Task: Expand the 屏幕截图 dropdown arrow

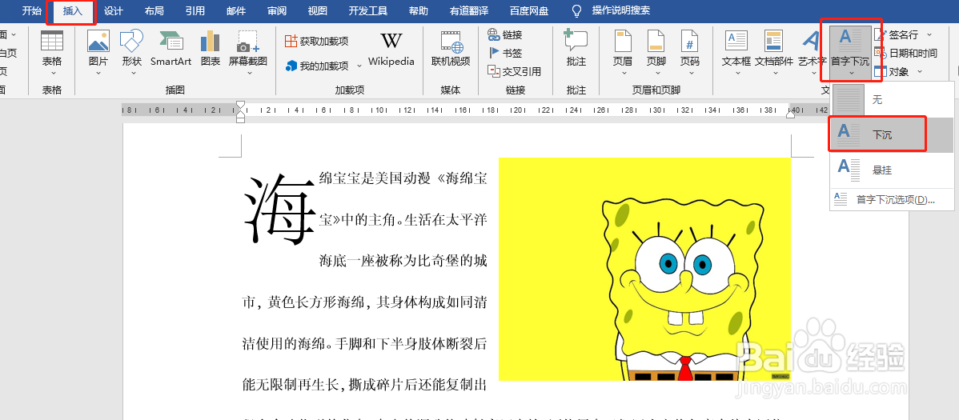Action: (x=249, y=73)
